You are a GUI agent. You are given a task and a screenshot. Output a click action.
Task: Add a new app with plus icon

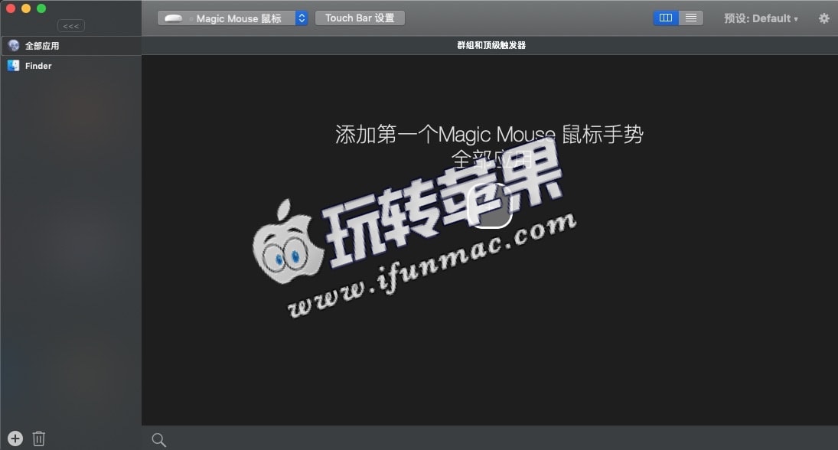(x=15, y=439)
